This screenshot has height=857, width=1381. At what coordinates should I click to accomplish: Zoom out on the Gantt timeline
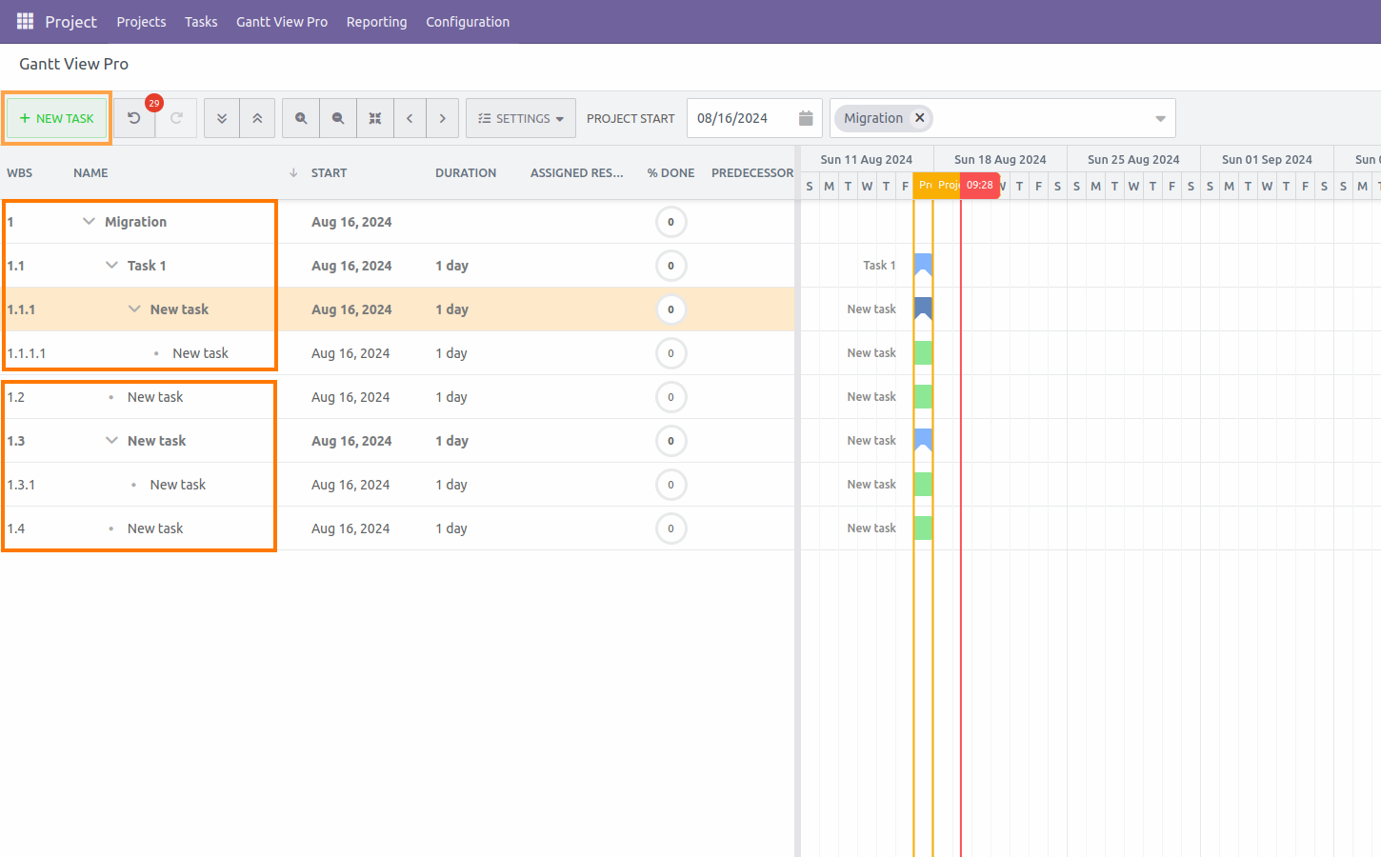click(337, 117)
